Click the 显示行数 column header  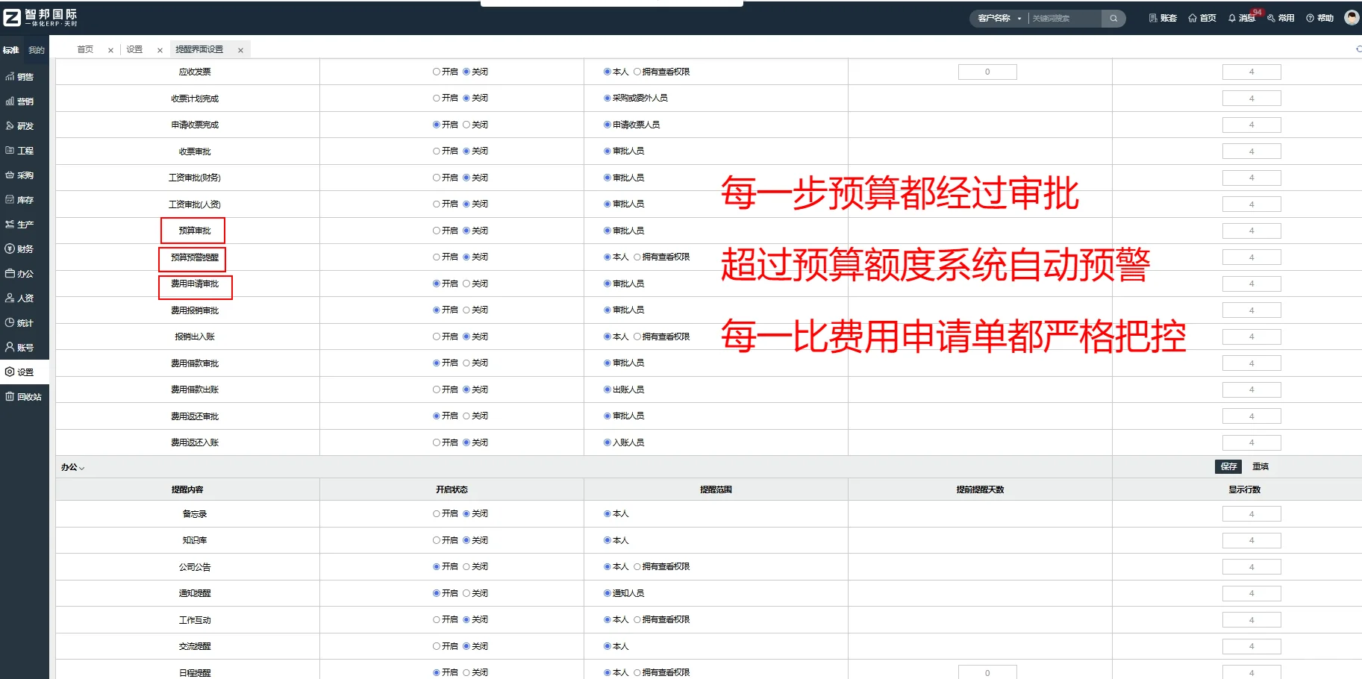(x=1245, y=489)
